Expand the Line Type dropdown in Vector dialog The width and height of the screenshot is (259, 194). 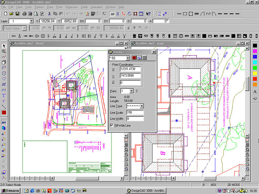141,106
